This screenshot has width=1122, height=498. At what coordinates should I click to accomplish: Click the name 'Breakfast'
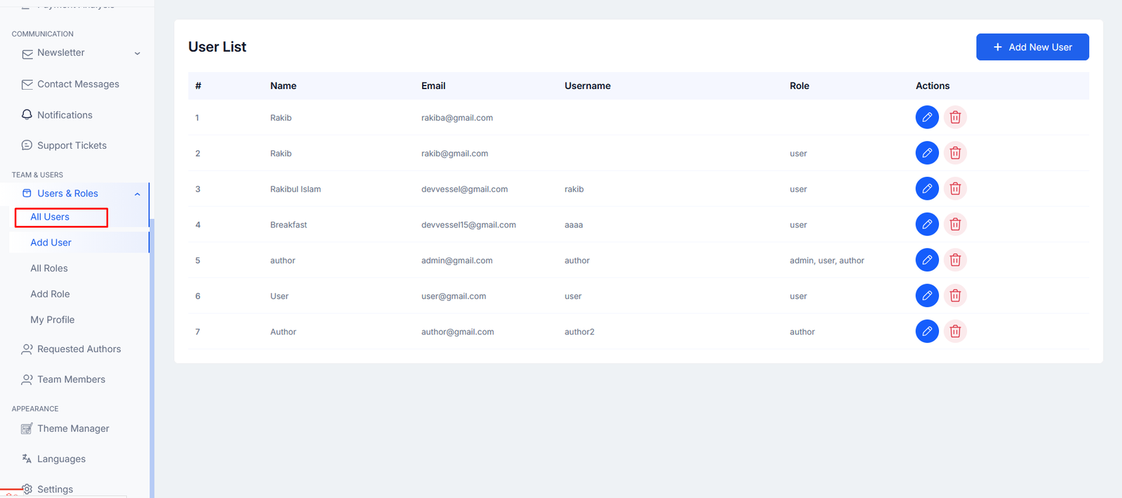click(x=288, y=225)
